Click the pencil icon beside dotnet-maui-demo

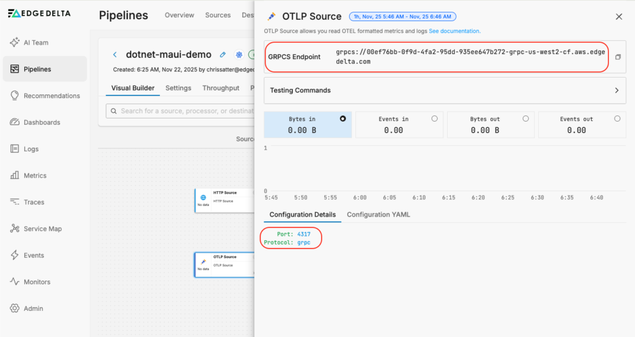pyautogui.click(x=223, y=55)
